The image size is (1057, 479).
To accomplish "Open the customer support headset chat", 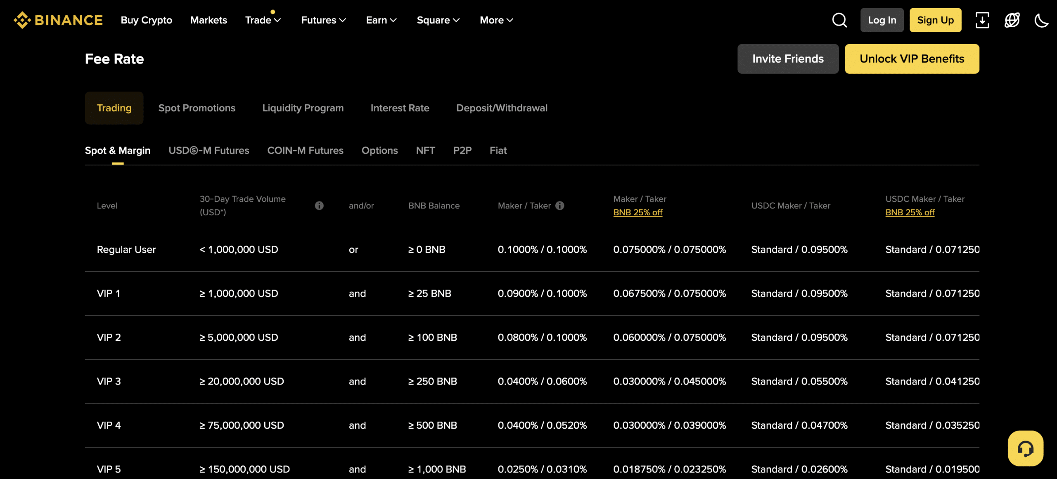I will (1025, 448).
